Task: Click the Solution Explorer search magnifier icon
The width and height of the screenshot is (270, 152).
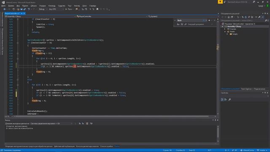Action: click(266, 21)
